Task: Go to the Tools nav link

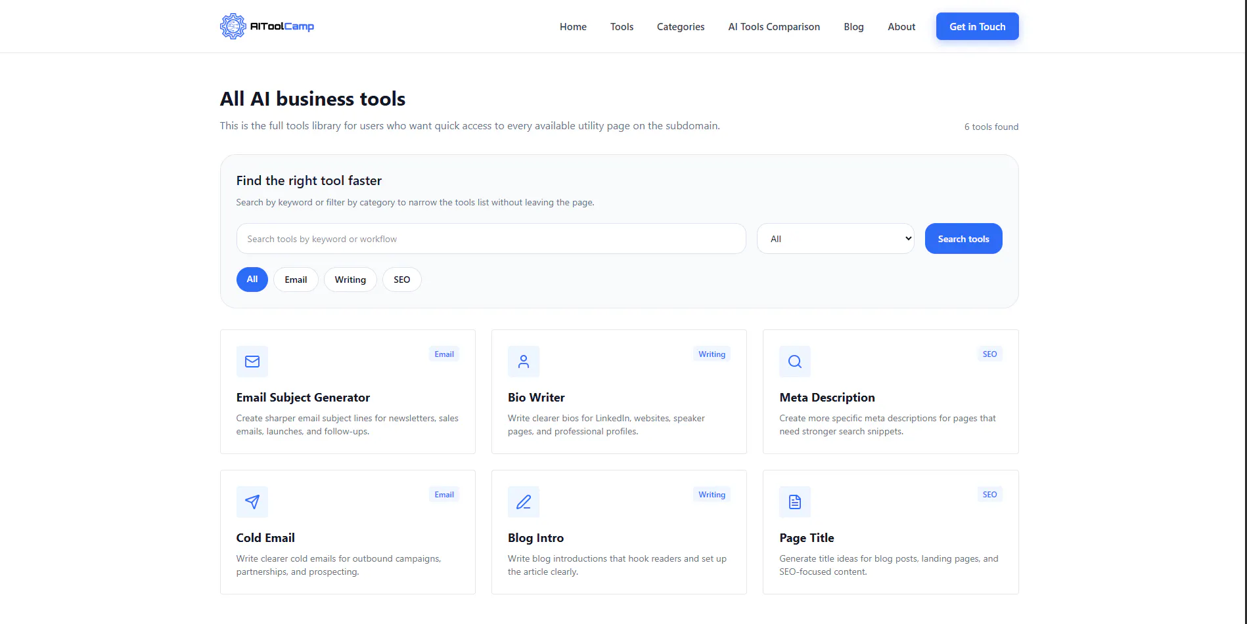Action: (x=622, y=27)
